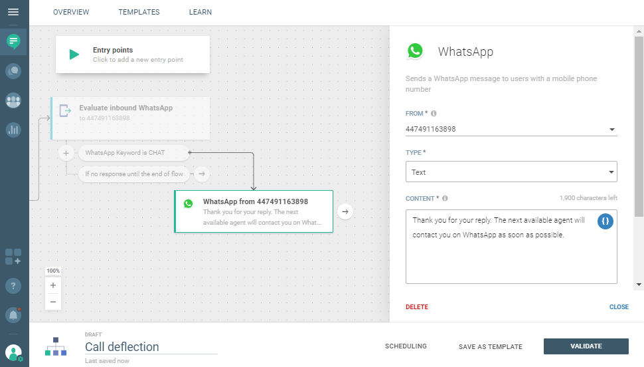Screen dimensions: 644x367
Task: Click SAVE AS TEMPLATE
Action: [x=491, y=346]
